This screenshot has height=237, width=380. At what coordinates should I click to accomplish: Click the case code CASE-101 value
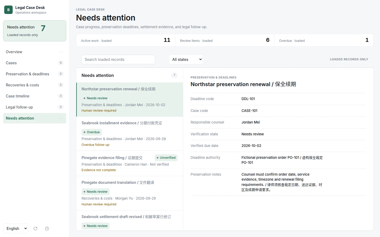click(249, 111)
